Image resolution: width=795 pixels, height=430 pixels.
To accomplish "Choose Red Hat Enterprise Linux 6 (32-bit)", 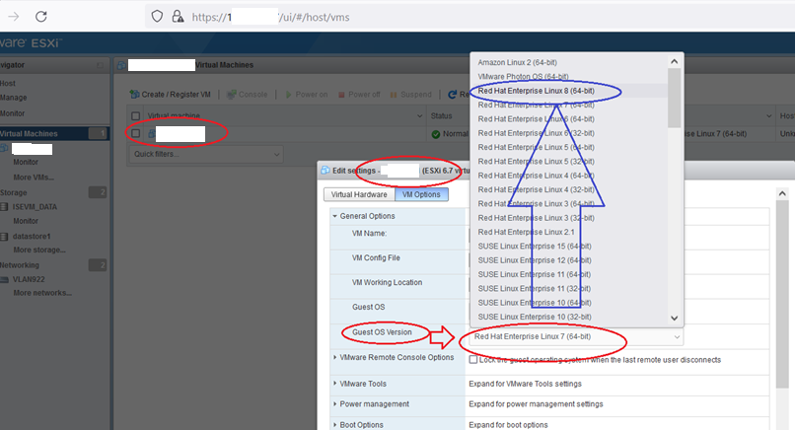I will coord(536,133).
